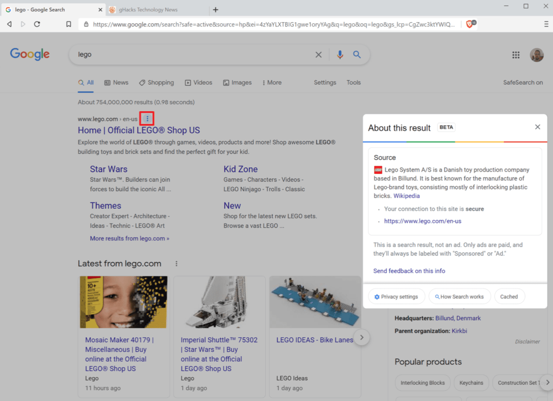This screenshot has height=401, width=553.
Task: Click the Brave Shields icon in address bar
Action: [469, 24]
